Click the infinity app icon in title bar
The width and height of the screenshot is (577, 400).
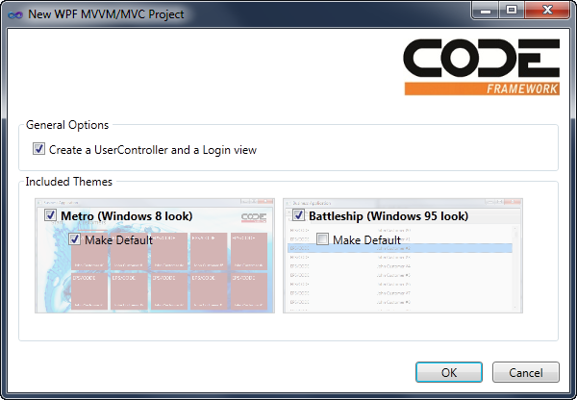coord(13,13)
